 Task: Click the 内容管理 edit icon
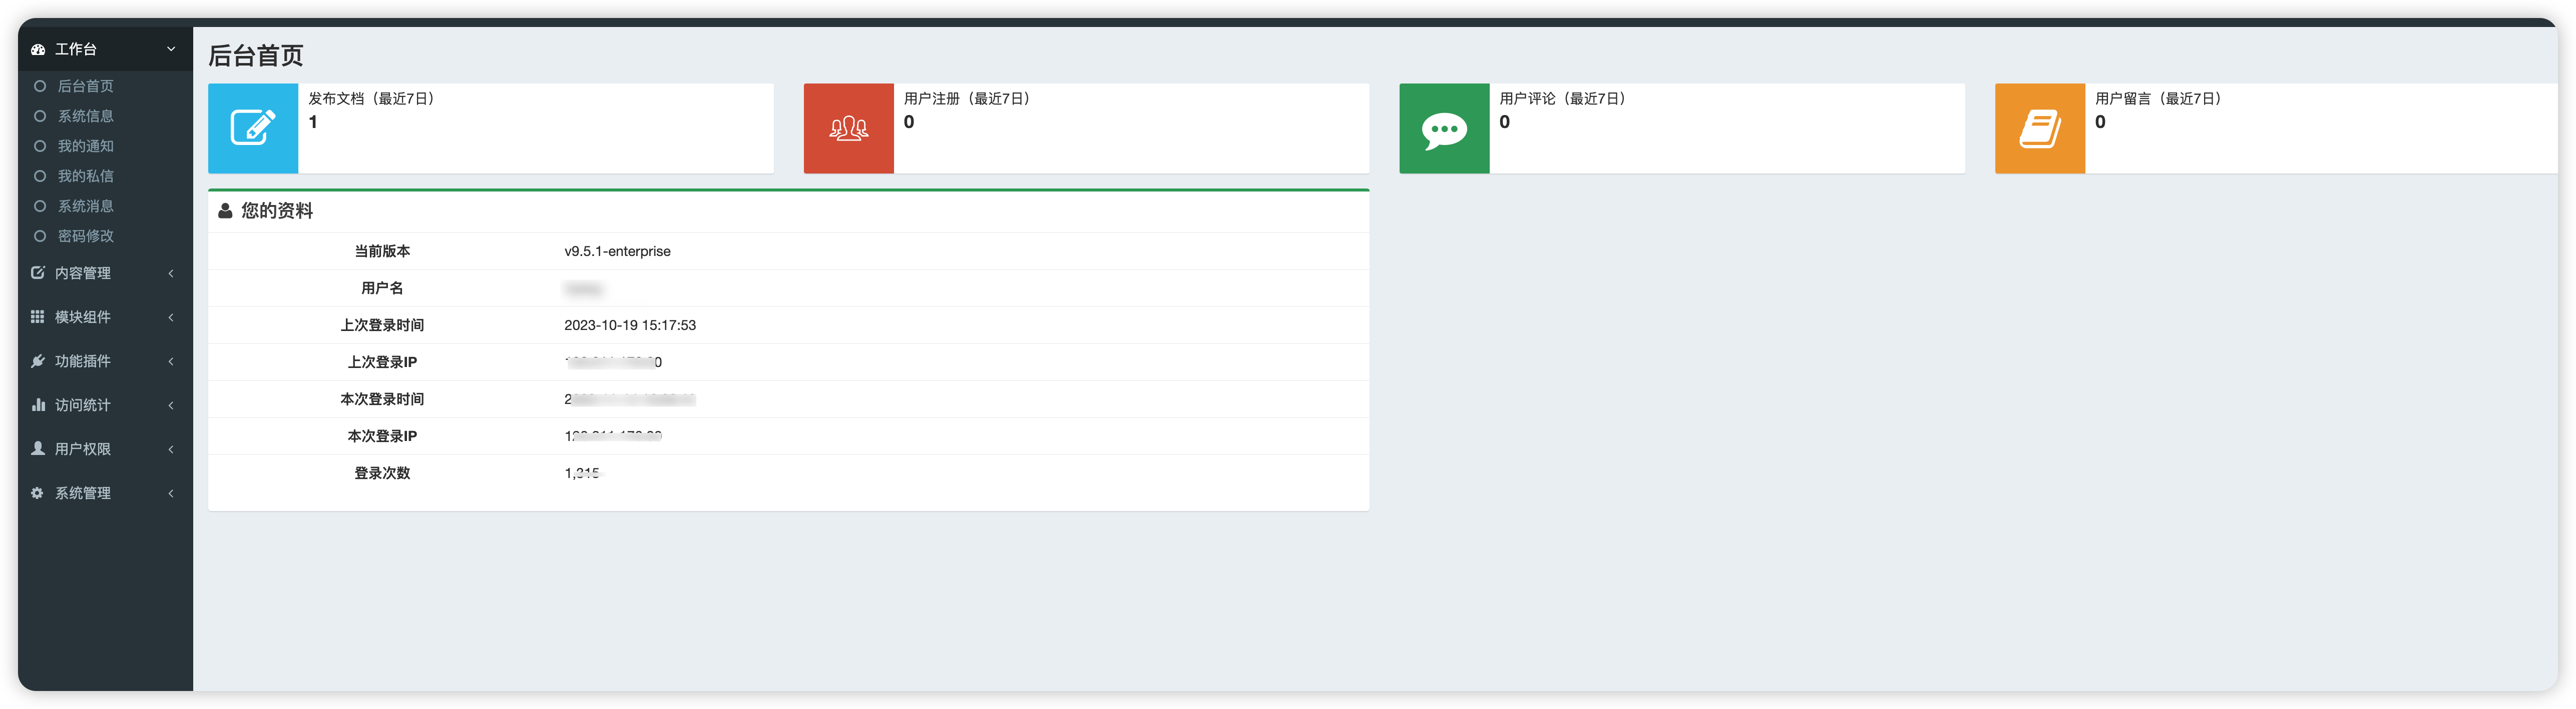38,272
